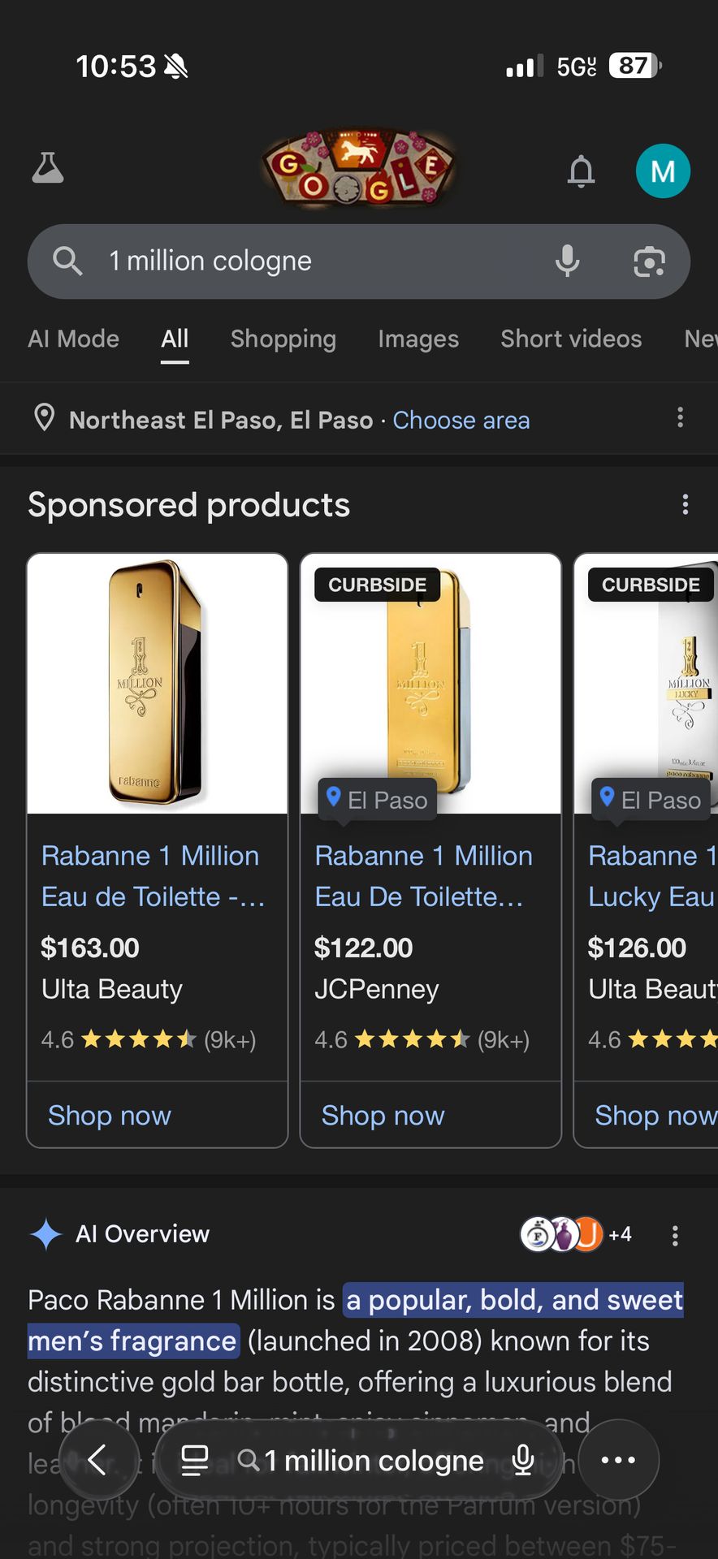This screenshot has height=1559, width=718.
Task: Open AI Mode tab
Action: click(73, 339)
